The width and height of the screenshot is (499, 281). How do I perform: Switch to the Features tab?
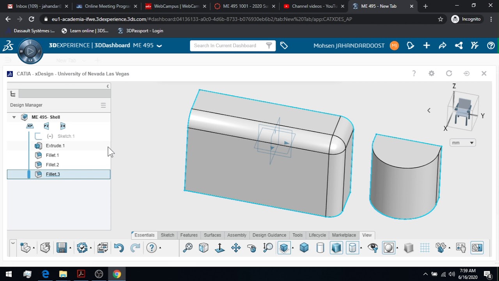pyautogui.click(x=189, y=235)
